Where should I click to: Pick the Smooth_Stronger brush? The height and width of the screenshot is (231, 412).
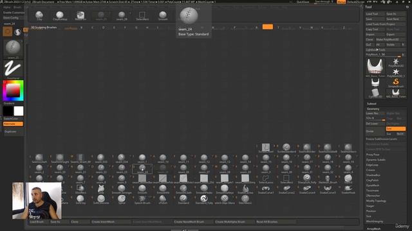[x=122, y=189]
